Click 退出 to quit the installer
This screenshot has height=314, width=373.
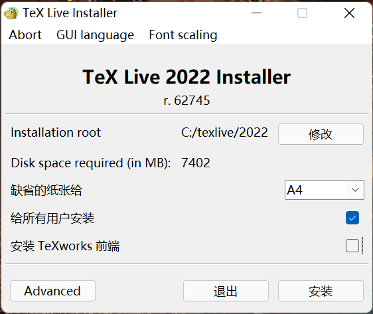pyautogui.click(x=226, y=291)
